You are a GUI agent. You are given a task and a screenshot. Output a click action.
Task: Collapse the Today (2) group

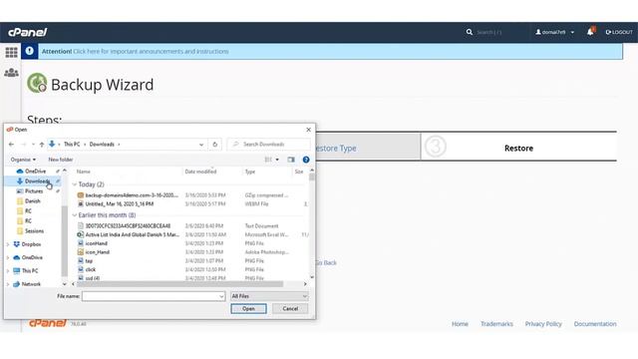[x=75, y=184]
